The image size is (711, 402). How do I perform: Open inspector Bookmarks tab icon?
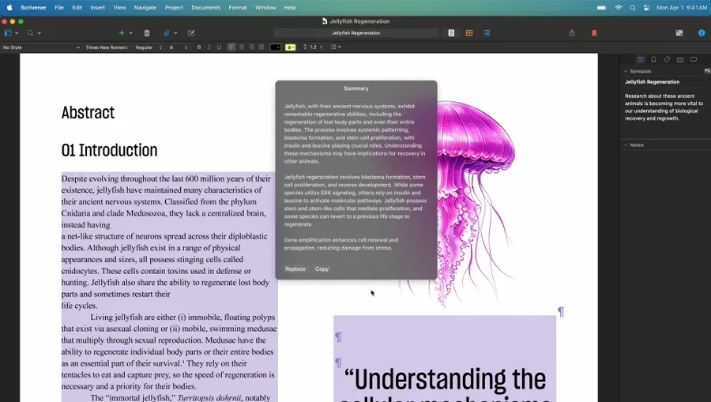pyautogui.click(x=653, y=59)
